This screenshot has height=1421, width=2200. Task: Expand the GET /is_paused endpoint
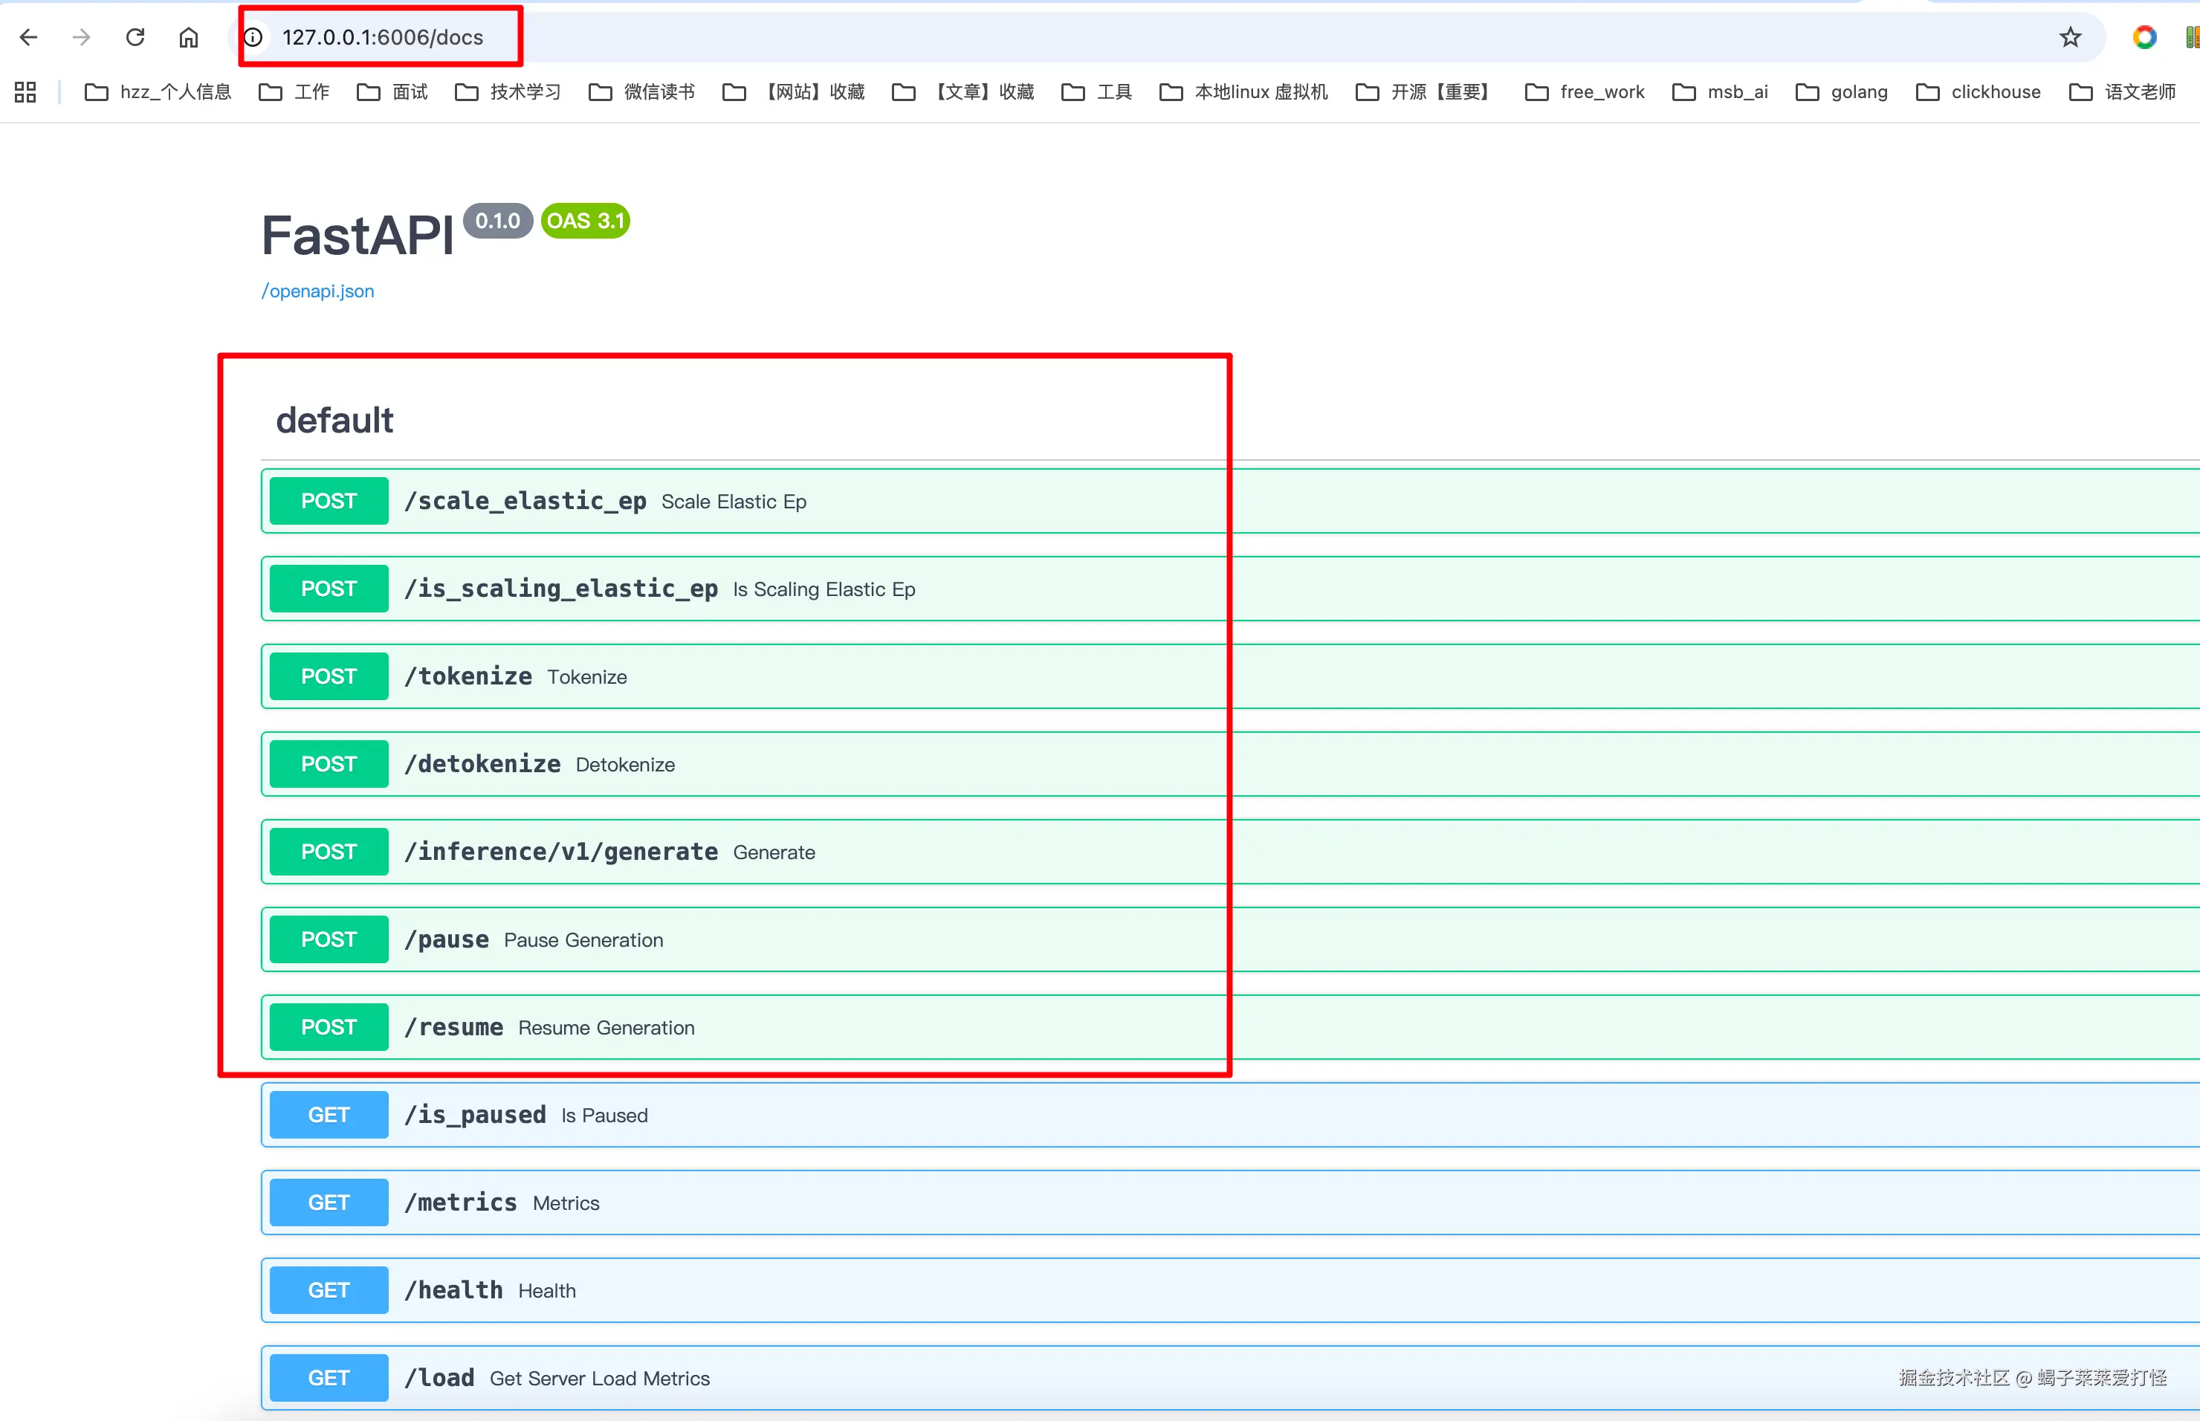tap(1230, 1115)
